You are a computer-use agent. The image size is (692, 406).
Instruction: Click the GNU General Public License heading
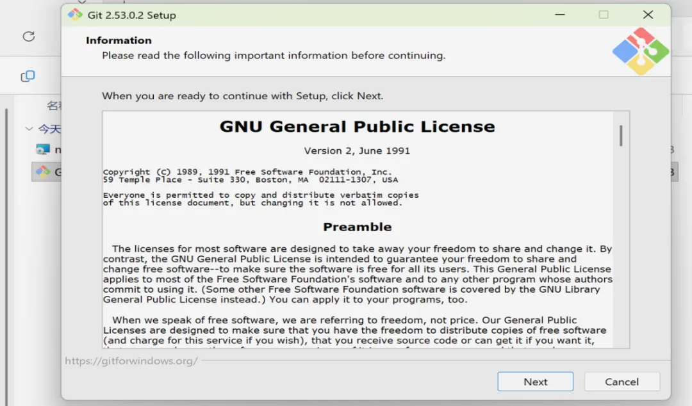pos(358,127)
